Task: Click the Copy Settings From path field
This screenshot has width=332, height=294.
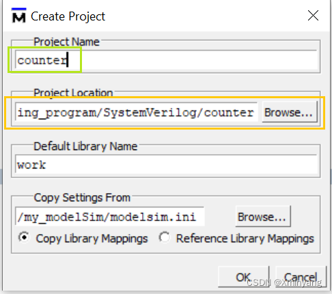Action: tap(110, 217)
